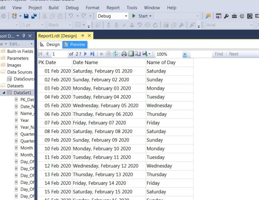Click the Next search link
This screenshot has height=200, width=259.
233,54
